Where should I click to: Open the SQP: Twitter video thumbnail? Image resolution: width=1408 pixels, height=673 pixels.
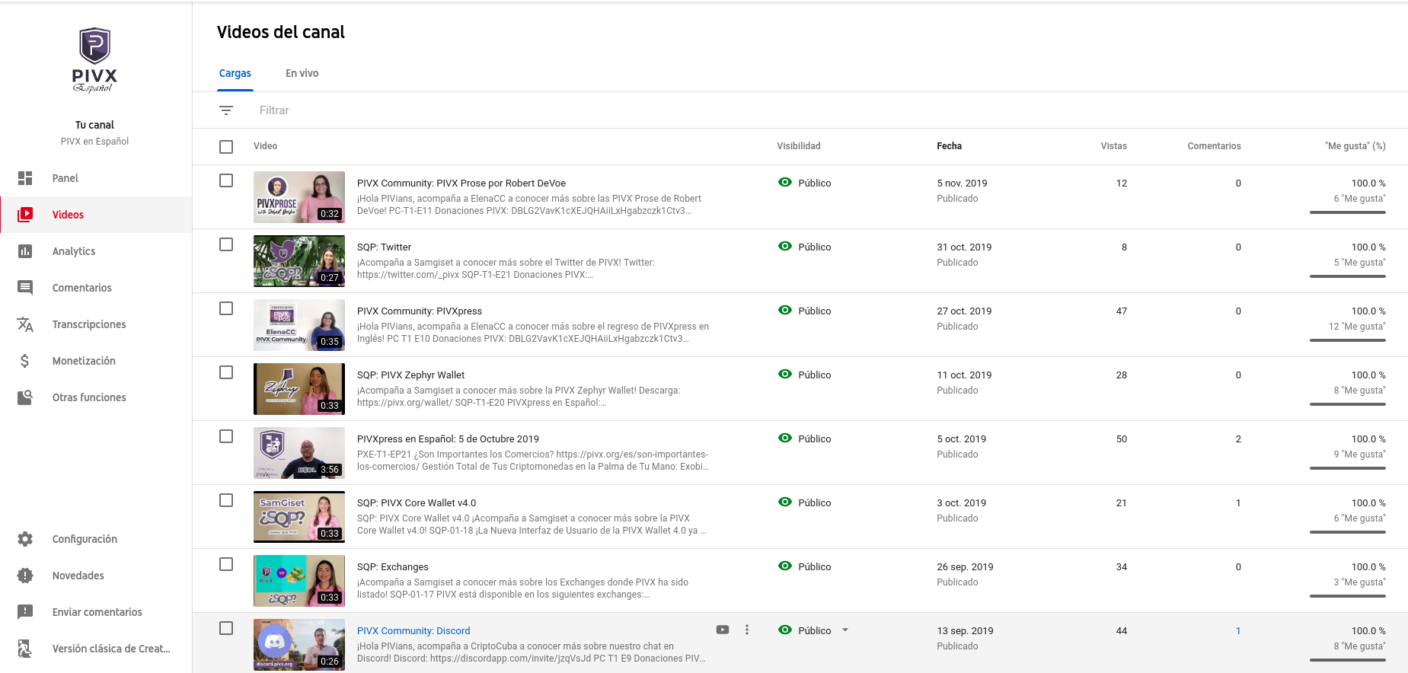click(x=299, y=261)
